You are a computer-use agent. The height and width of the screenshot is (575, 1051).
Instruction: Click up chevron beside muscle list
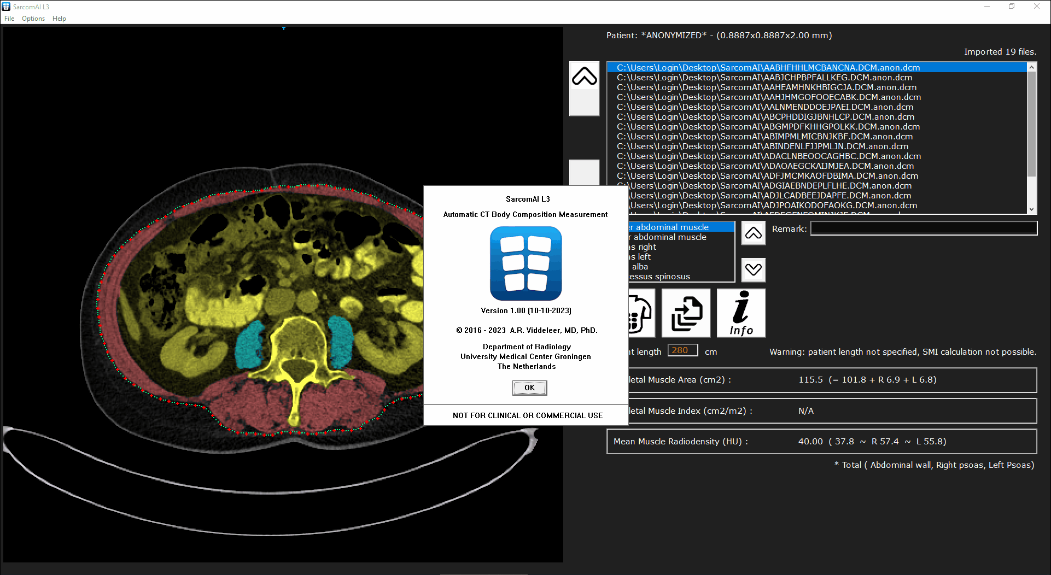pos(753,233)
